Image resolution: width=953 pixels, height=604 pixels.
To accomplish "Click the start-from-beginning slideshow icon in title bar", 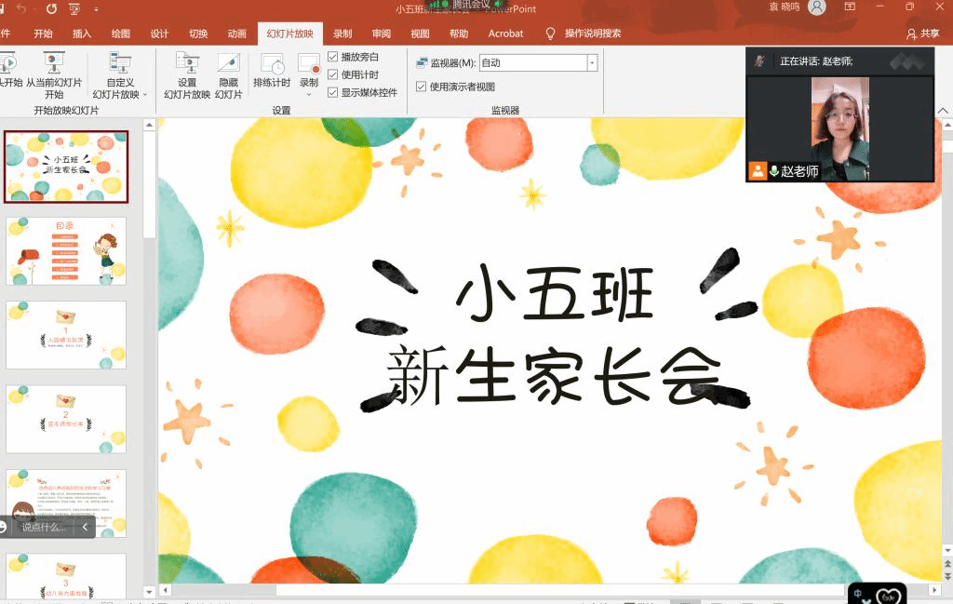I will coord(74,8).
